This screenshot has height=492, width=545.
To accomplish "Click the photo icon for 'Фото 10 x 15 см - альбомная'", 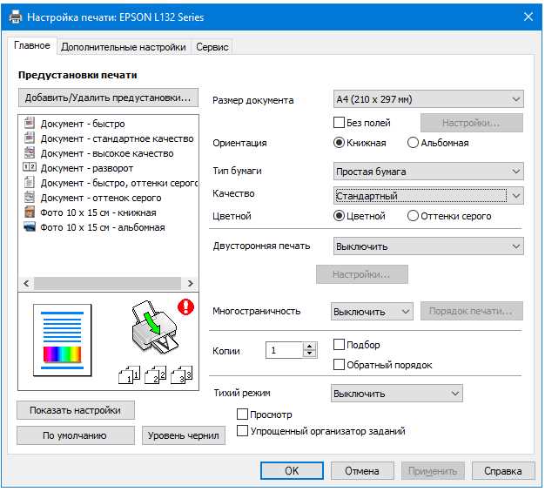I will point(30,226).
